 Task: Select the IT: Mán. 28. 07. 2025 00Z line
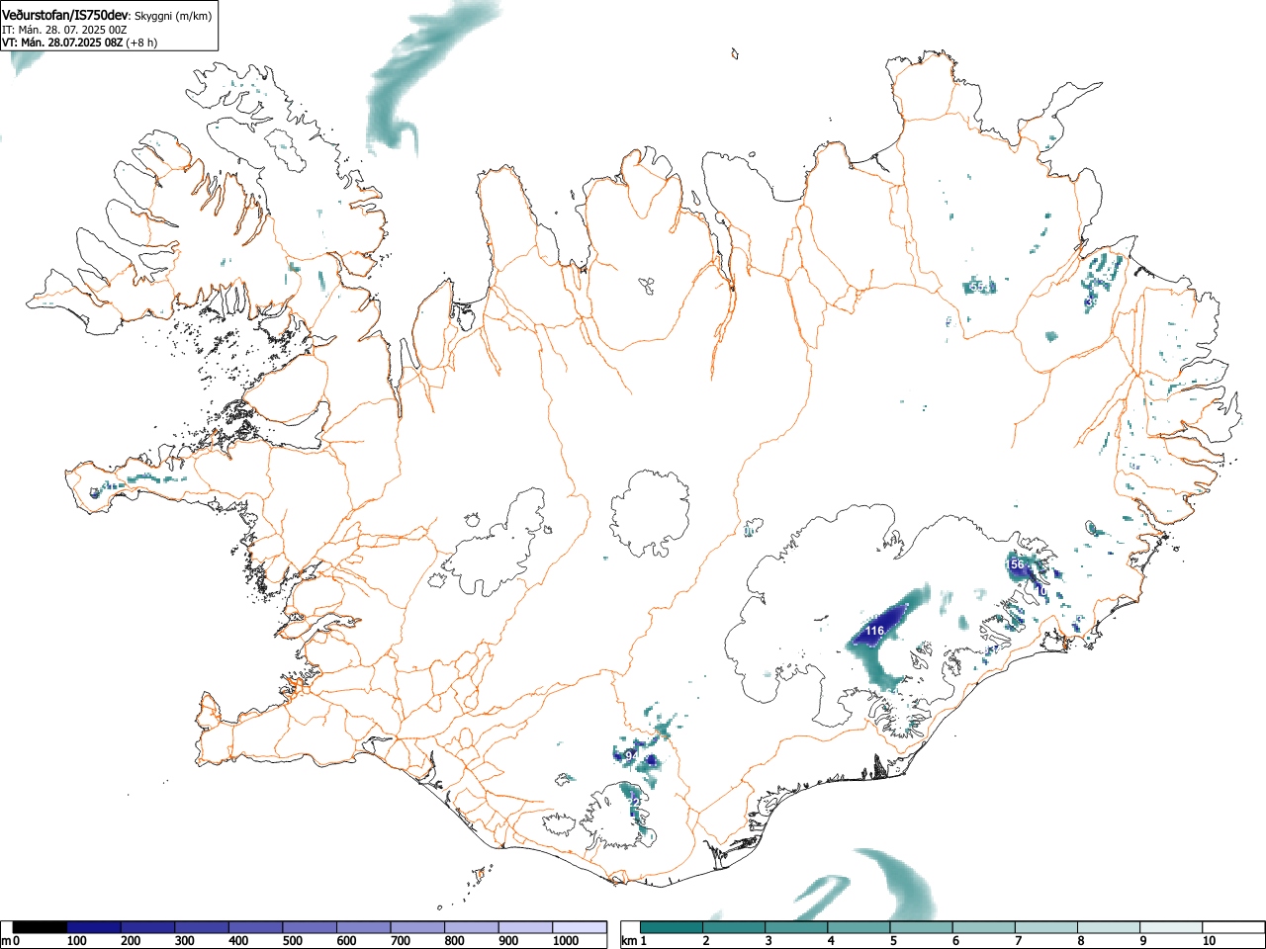coord(64,30)
